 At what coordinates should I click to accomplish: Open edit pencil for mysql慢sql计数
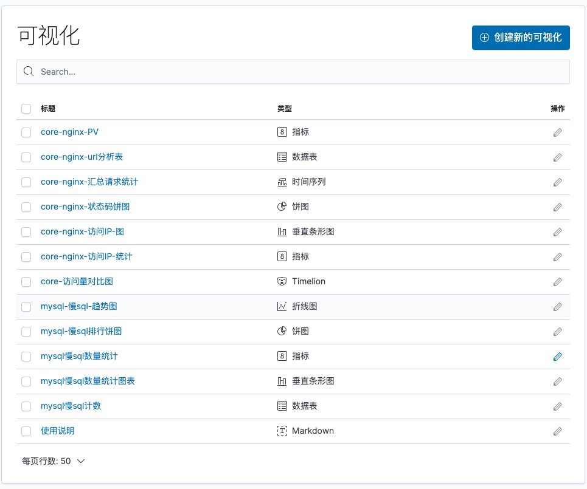pos(557,406)
